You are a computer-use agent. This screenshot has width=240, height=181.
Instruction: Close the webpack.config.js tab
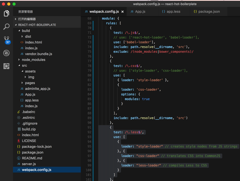123,12
